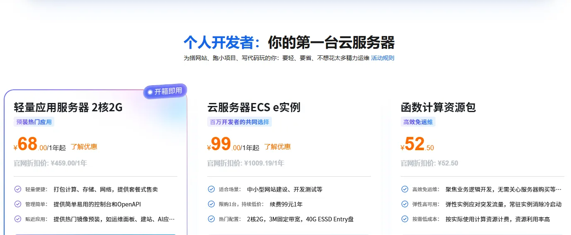Click 官网折扣价: ¥459.00/1年 text

(x=51, y=163)
